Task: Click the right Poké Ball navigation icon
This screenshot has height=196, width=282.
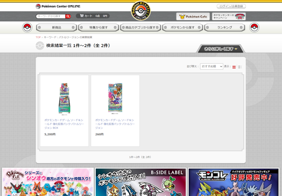Action: pos(254,27)
